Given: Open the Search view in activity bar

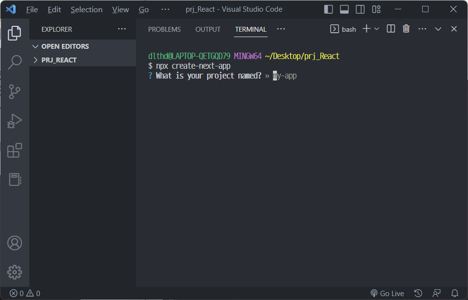Looking at the screenshot, I should [14, 62].
